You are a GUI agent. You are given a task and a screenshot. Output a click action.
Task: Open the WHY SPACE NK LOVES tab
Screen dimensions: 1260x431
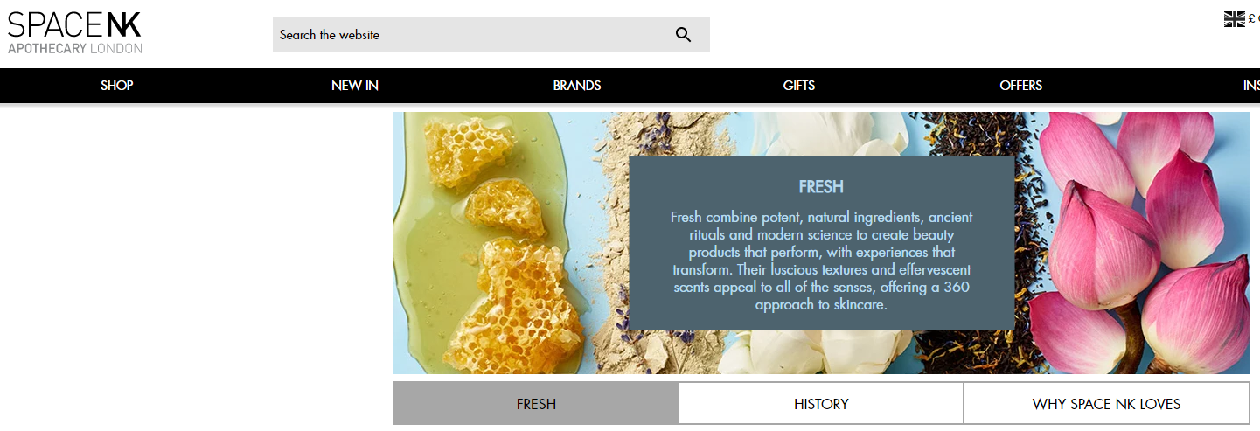(1106, 404)
